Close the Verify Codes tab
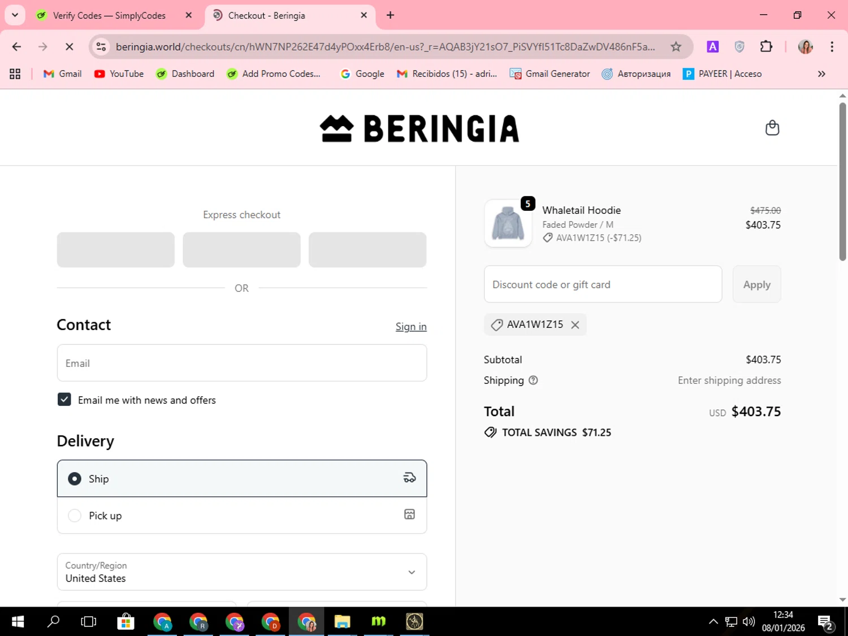This screenshot has width=848, height=636. coord(189,15)
